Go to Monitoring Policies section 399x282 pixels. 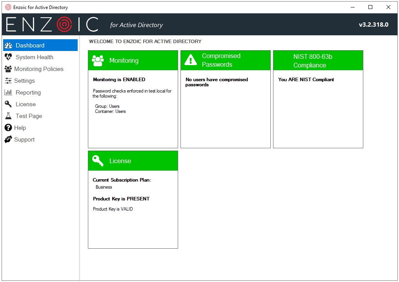pyautogui.click(x=39, y=69)
